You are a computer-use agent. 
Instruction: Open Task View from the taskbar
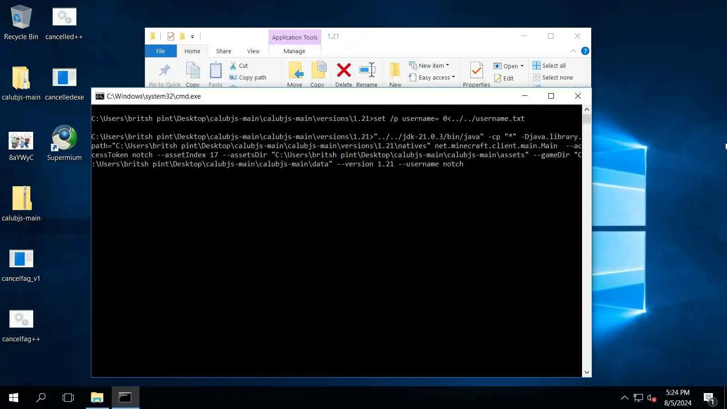point(68,398)
